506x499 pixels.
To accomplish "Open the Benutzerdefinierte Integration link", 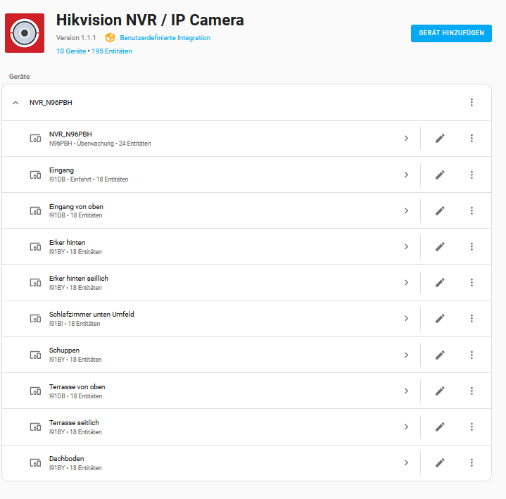I will tap(165, 38).
